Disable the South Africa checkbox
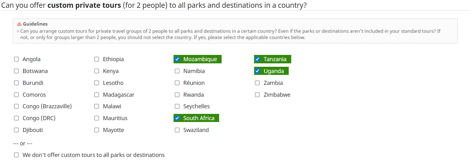 [x=177, y=118]
